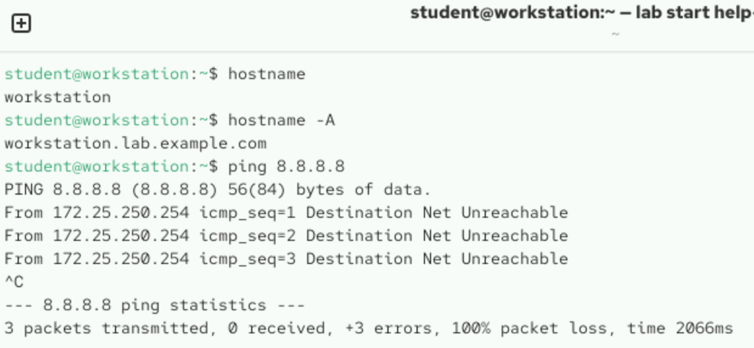Click the "ping 8.8.8.8" command text
Viewport: 754px width, 348px height.
pyautogui.click(x=286, y=167)
